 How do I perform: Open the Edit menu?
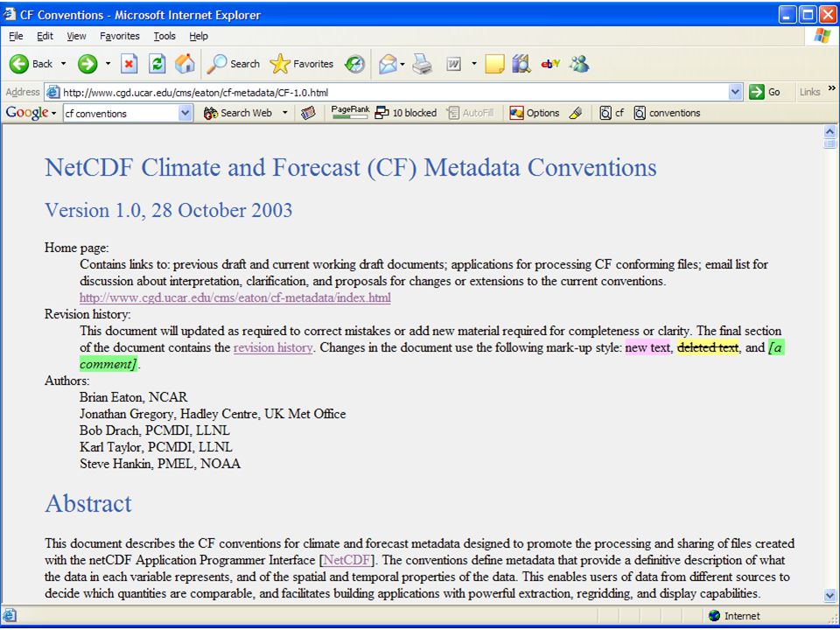(45, 36)
